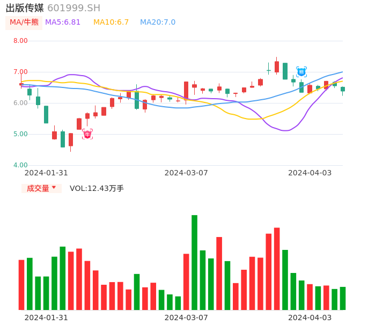Toggle the MA10:6.7 line legend
This screenshot has width=368, height=325.
click(111, 23)
